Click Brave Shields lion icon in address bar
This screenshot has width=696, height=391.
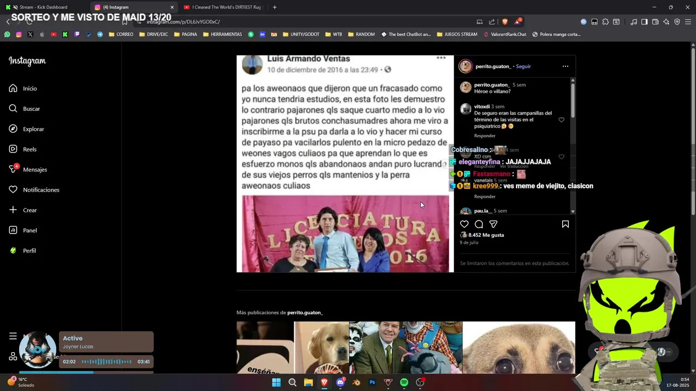click(x=505, y=22)
